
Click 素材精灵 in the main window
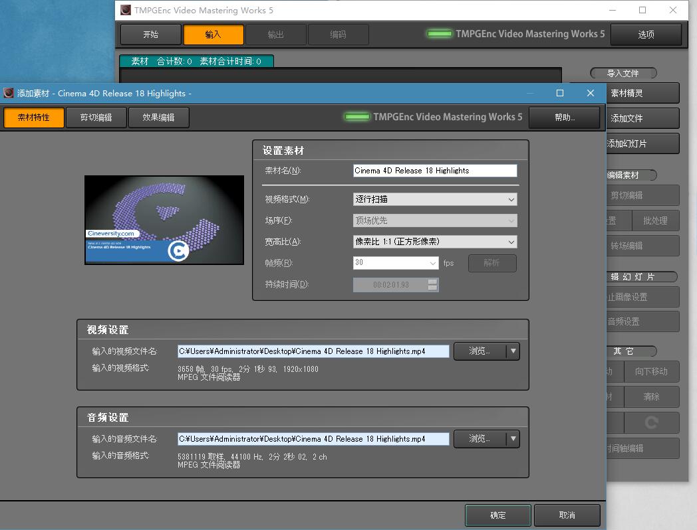(x=642, y=93)
